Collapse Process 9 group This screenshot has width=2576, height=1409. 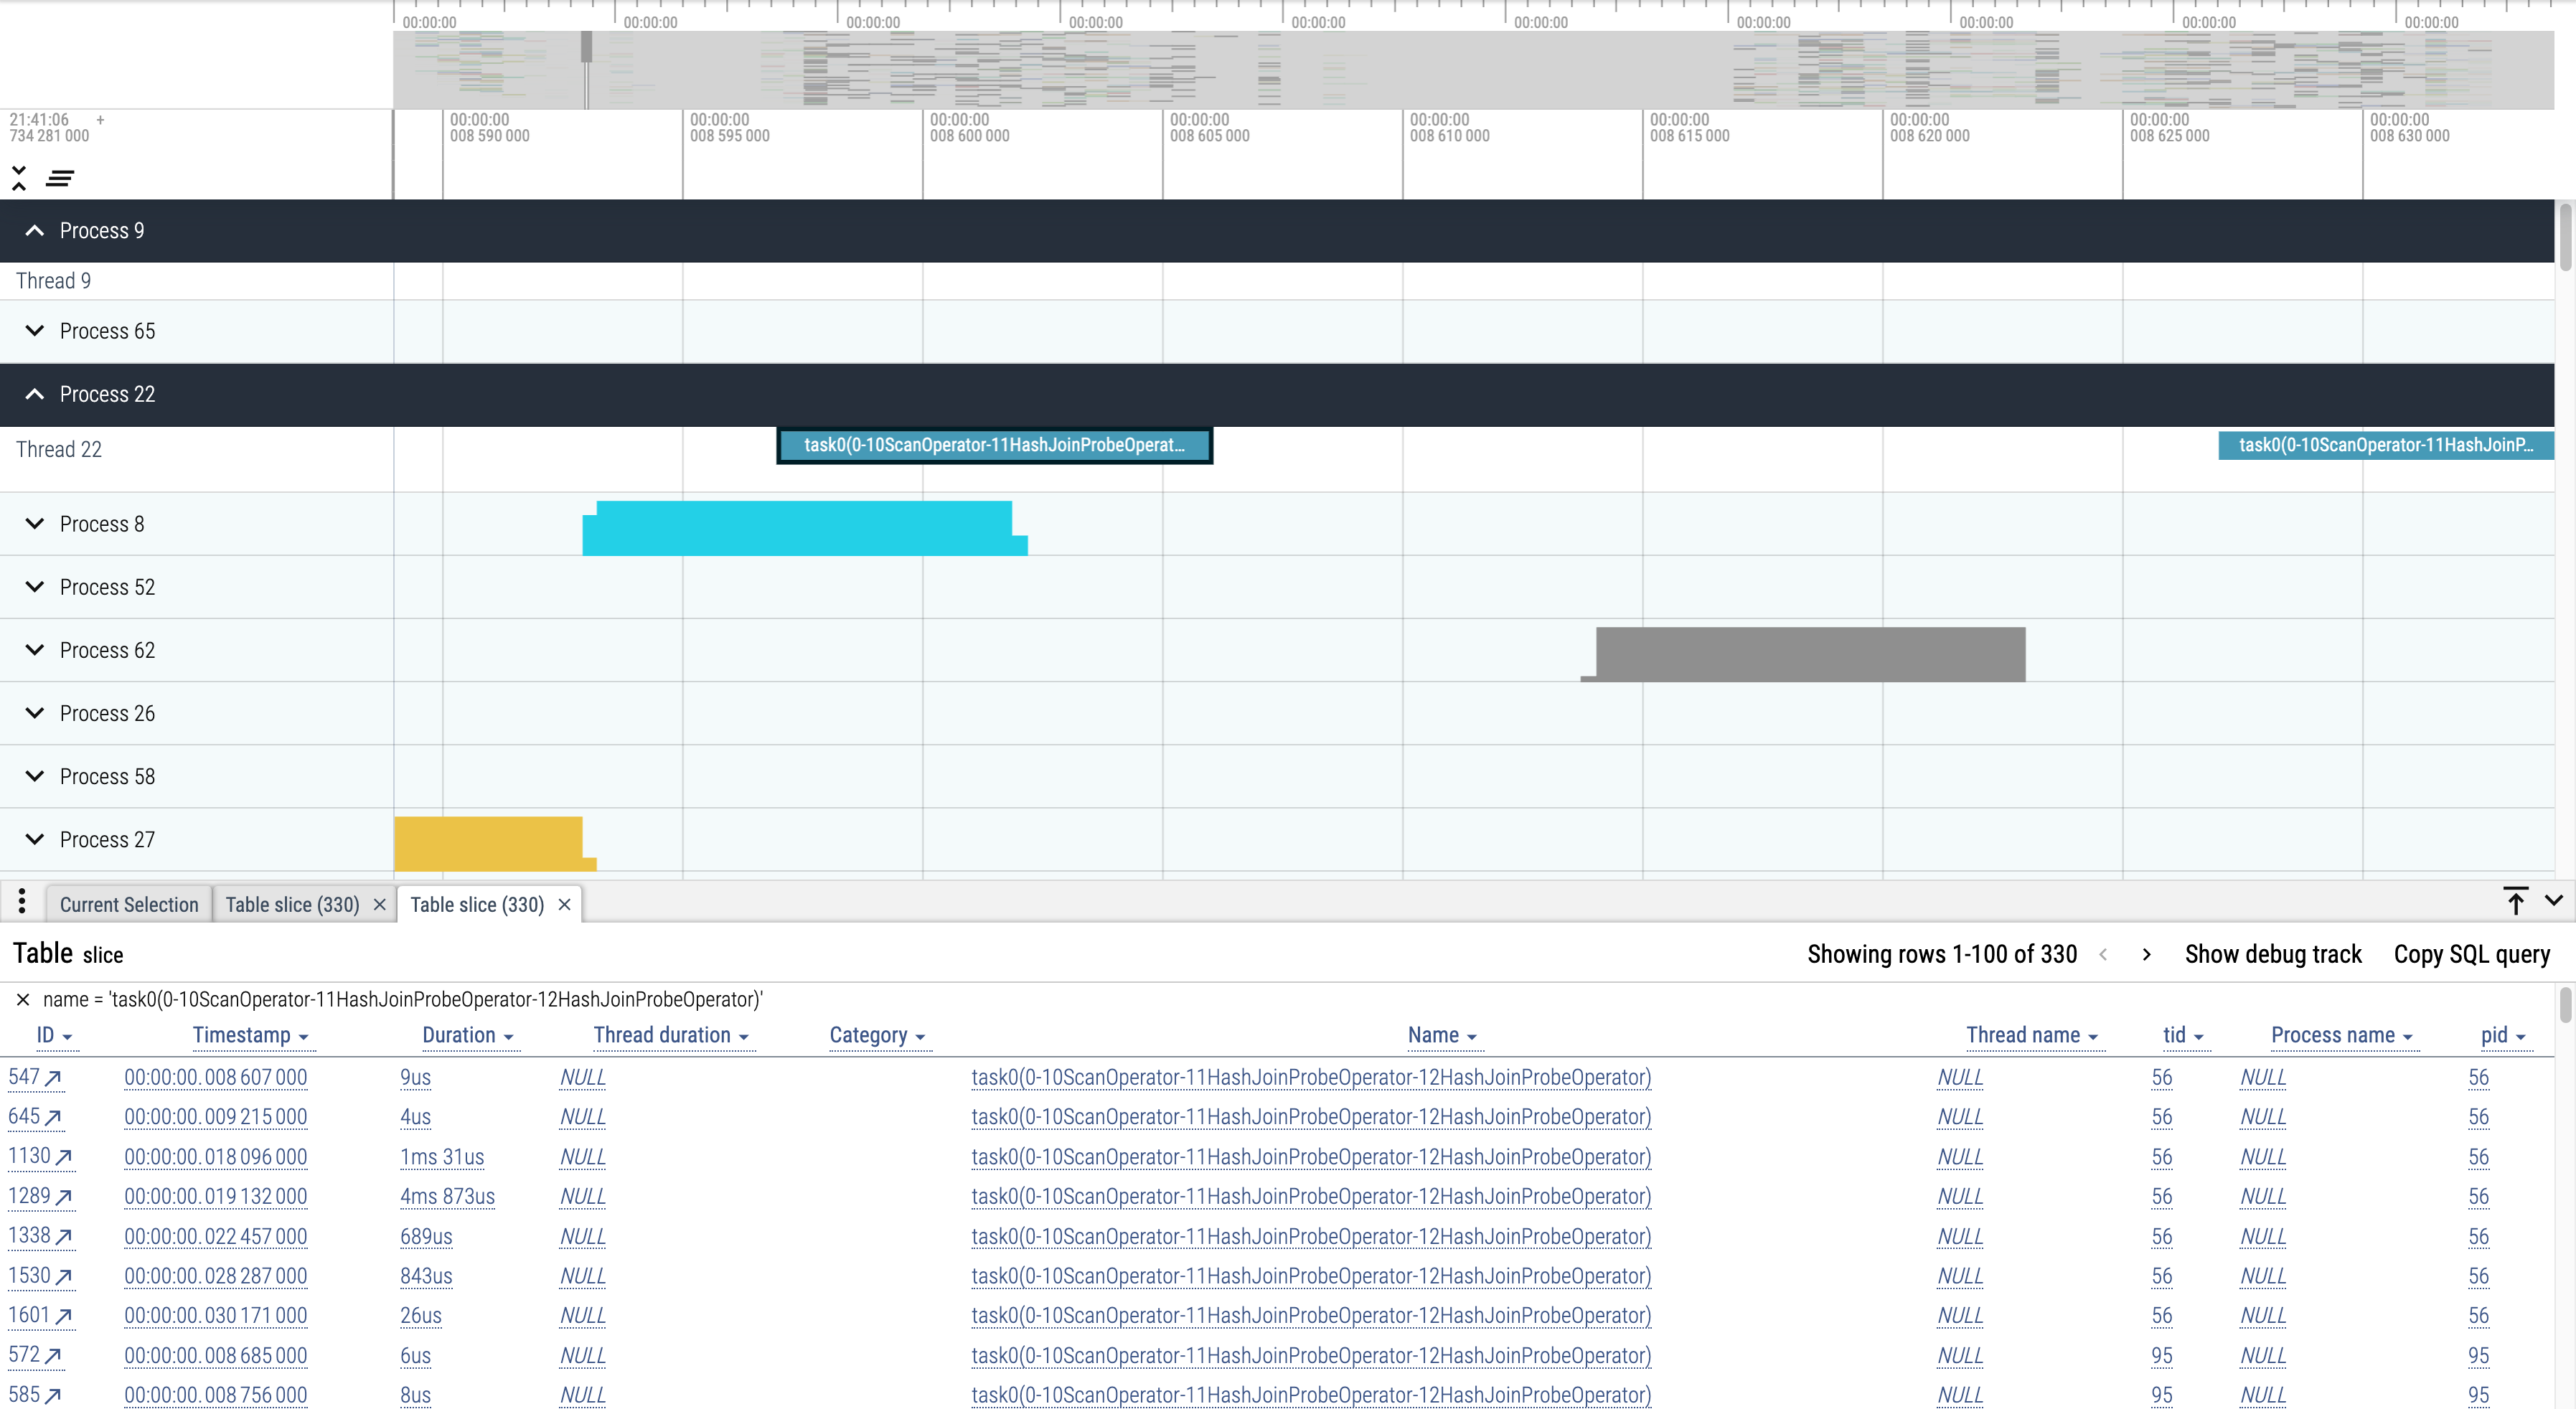click(35, 231)
